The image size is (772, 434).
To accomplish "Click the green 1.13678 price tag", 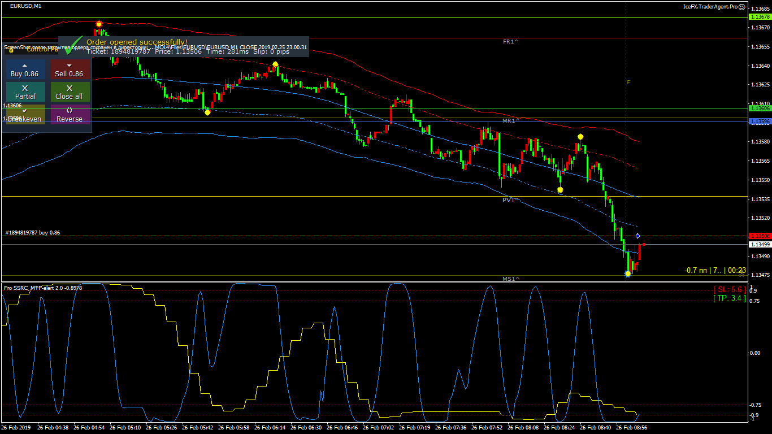I will tap(760, 17).
